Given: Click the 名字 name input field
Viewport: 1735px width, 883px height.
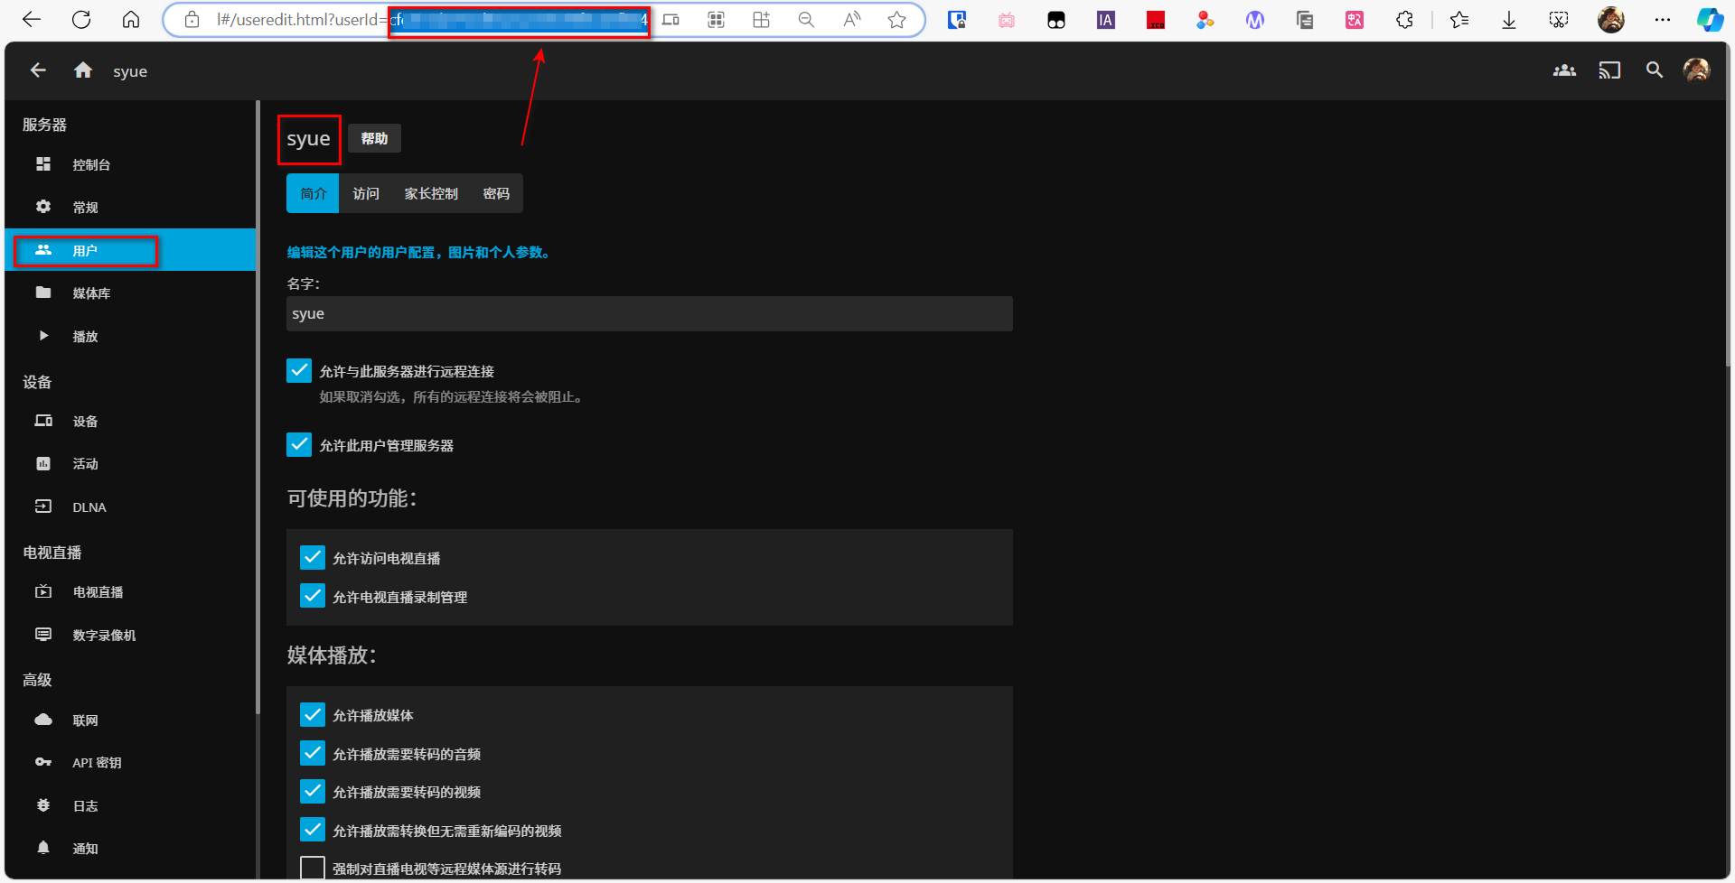Looking at the screenshot, I should coord(649,314).
